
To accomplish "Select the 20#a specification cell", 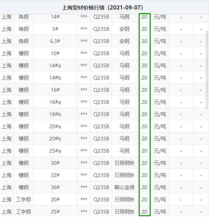I will [55, 126].
